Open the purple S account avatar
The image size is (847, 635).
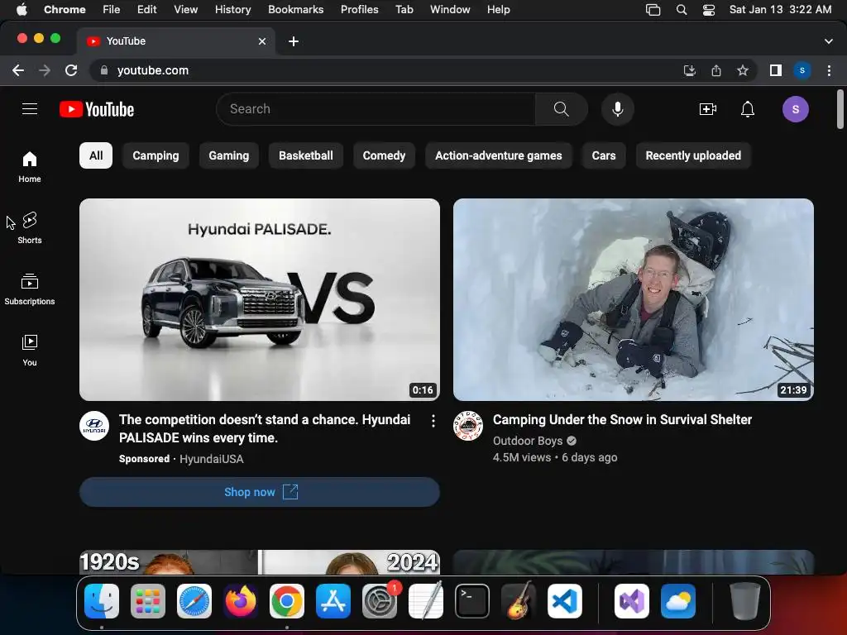click(x=795, y=109)
